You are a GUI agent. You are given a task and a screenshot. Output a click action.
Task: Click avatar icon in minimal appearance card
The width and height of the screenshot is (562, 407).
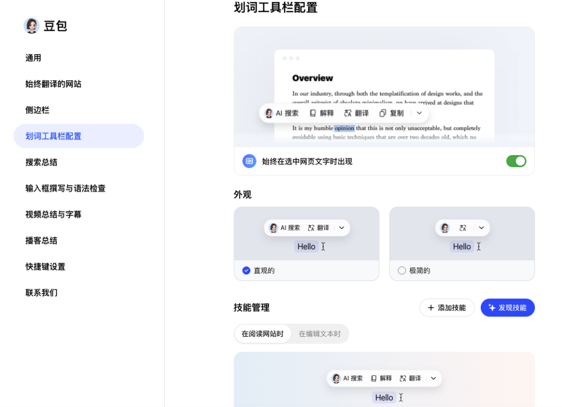pos(445,228)
